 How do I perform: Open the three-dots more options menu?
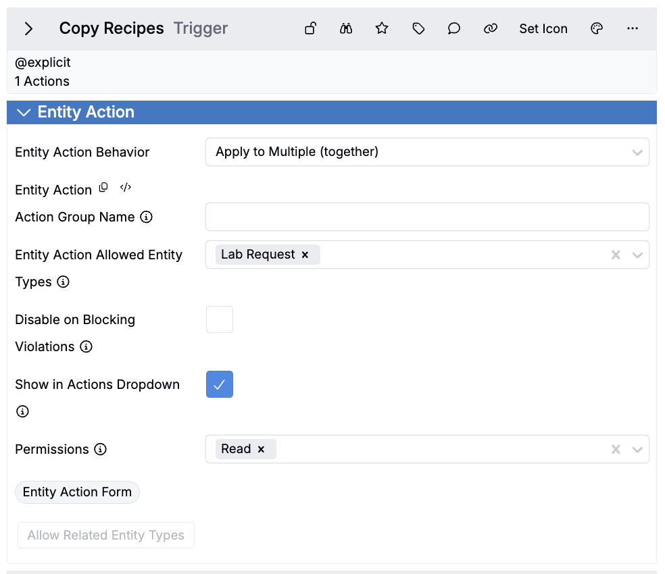pos(633,28)
